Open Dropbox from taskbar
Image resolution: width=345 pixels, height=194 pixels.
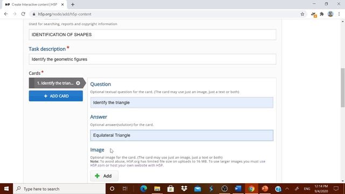184,189
